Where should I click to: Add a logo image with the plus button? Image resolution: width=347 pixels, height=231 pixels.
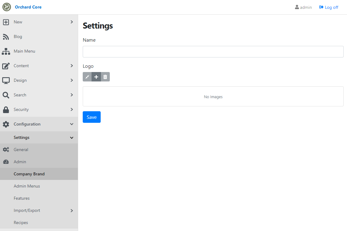point(96,77)
